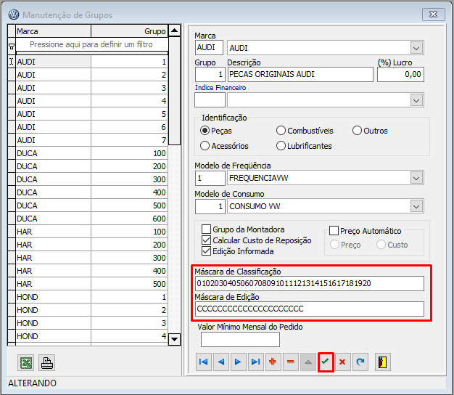Go to the next record
The image size is (454, 395).
tap(239, 362)
